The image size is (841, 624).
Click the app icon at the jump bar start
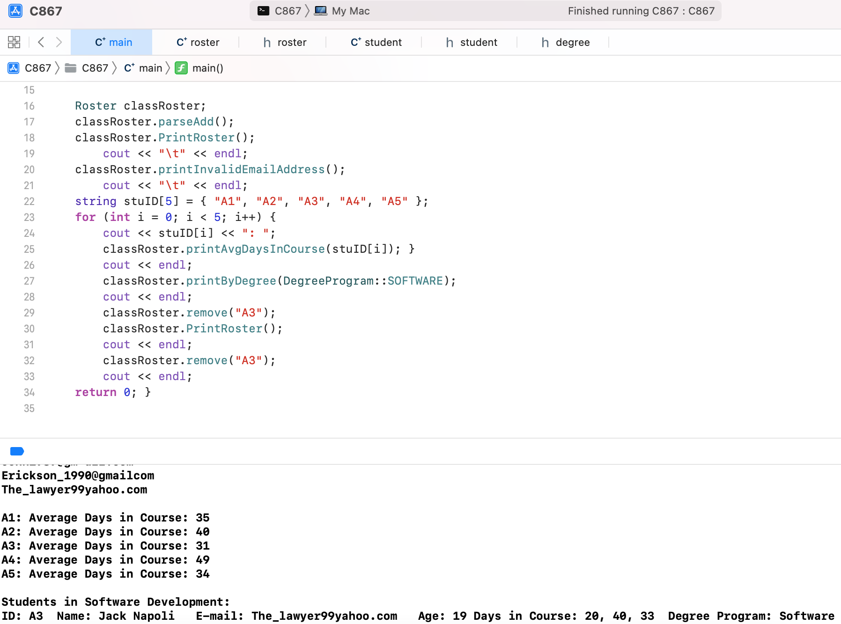(13, 68)
